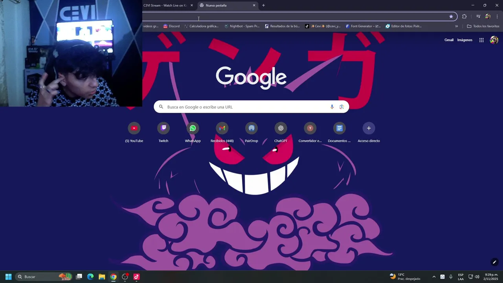Click the search magnifier in Google box
The width and height of the screenshot is (503, 283).
(161, 107)
